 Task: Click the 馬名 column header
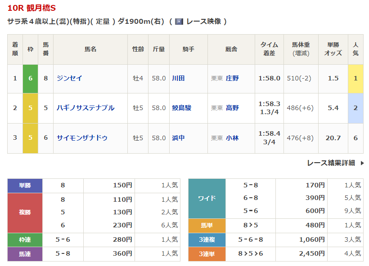90,49
